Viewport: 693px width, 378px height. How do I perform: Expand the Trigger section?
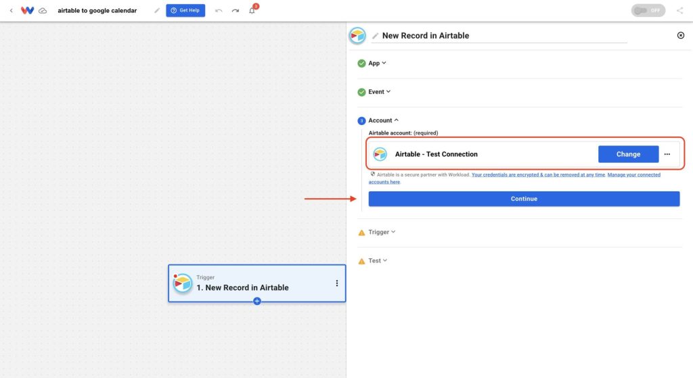point(382,232)
